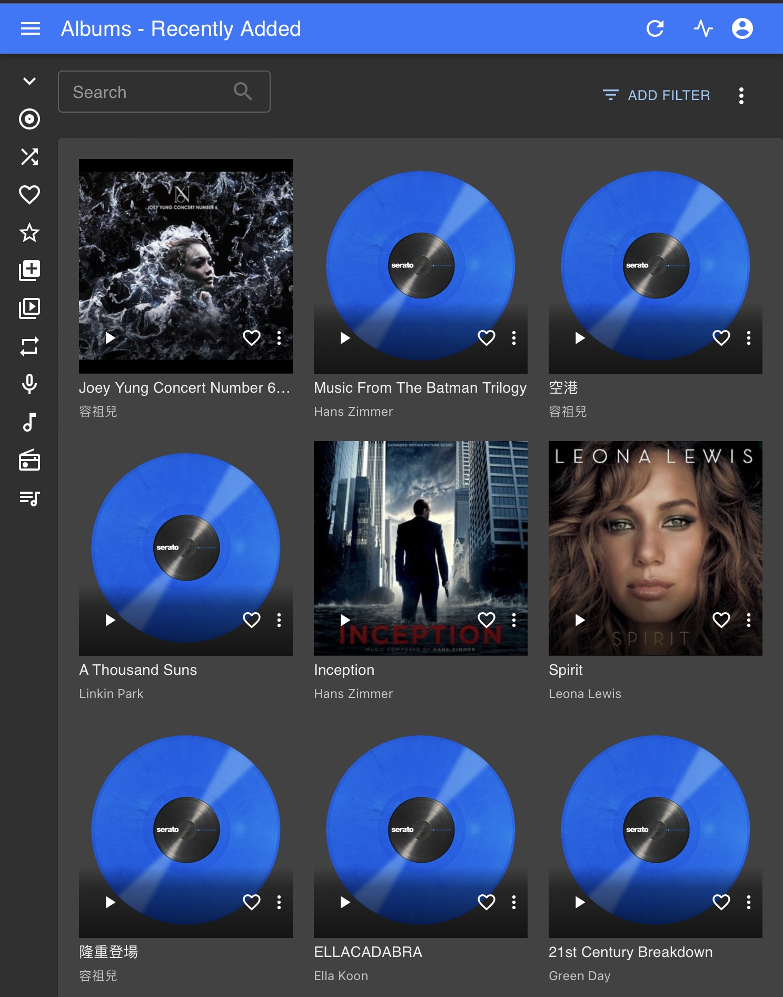783x997 pixels.
Task: Click the magnifier icon in Search box
Action: 243,92
